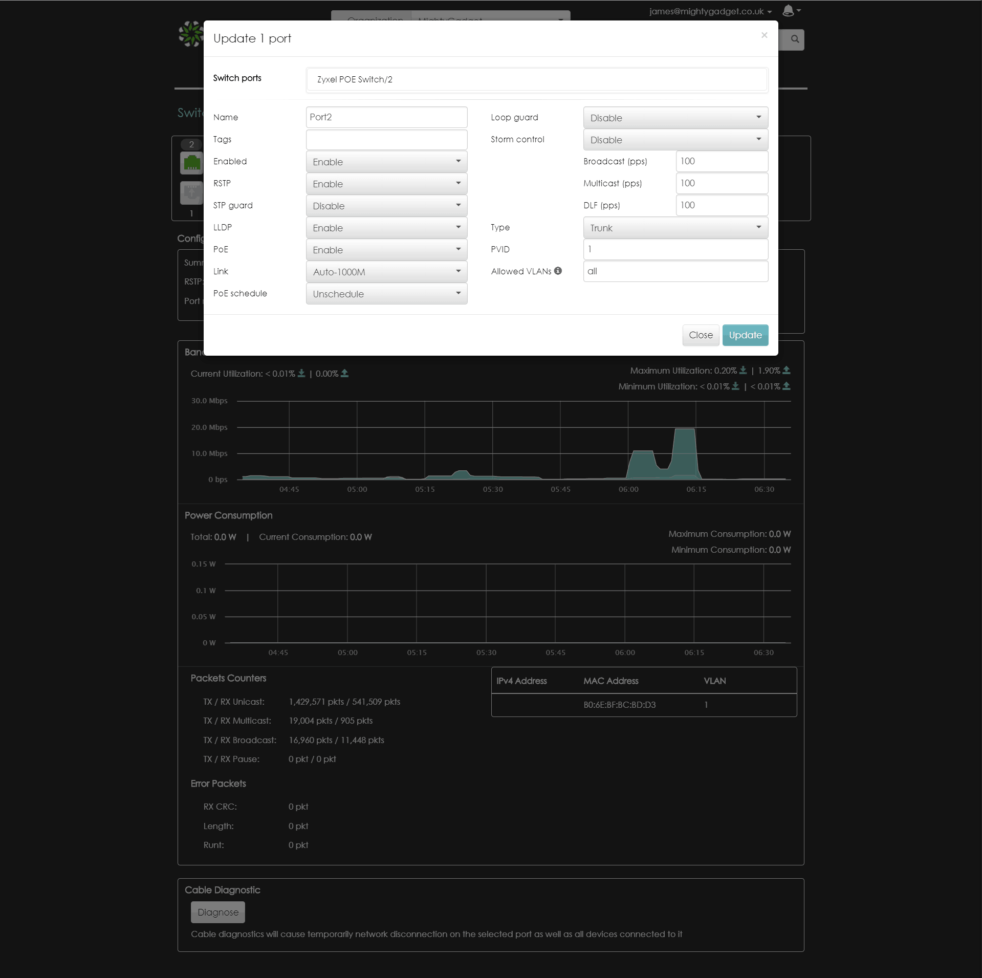Click the search magnifier icon
Image resolution: width=982 pixels, height=978 pixels.
[x=795, y=39]
